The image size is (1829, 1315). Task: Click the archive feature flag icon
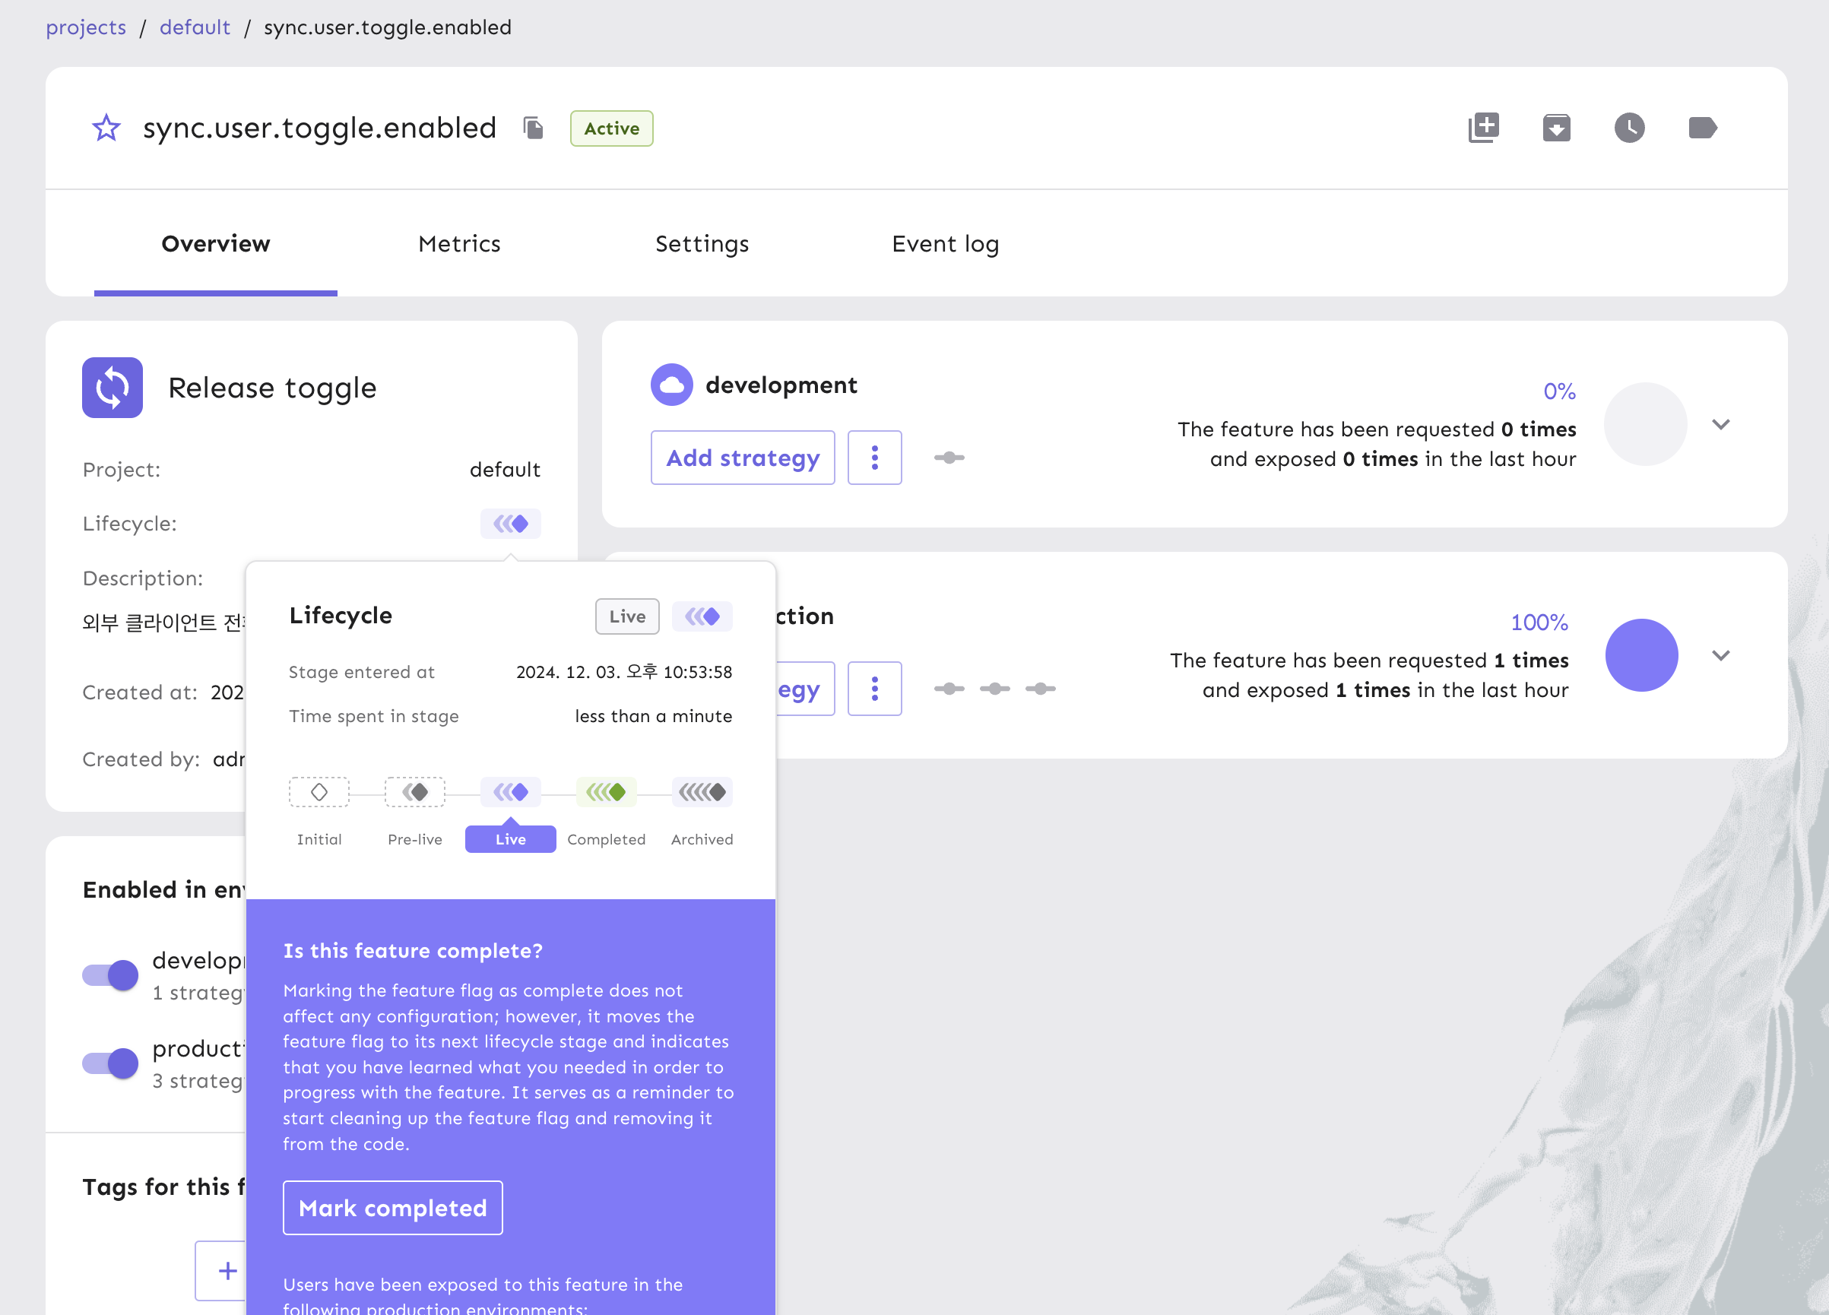[1556, 128]
